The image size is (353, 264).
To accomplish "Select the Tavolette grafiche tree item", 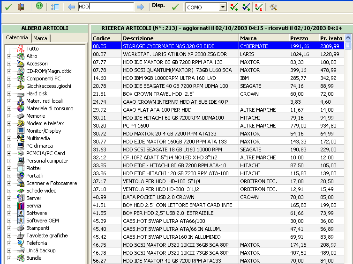I will pos(47,235).
